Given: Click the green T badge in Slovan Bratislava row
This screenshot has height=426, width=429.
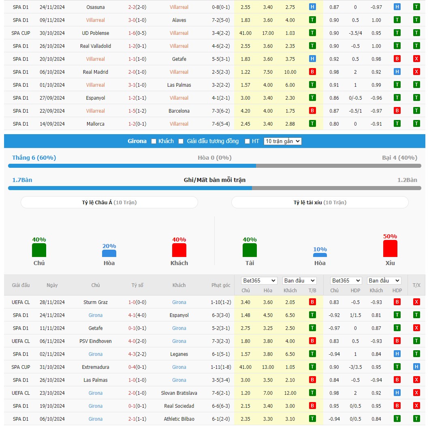Looking at the screenshot, I should coord(312,393).
